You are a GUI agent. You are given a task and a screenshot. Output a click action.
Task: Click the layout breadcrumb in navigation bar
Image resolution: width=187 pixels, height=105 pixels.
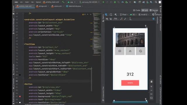38,2
